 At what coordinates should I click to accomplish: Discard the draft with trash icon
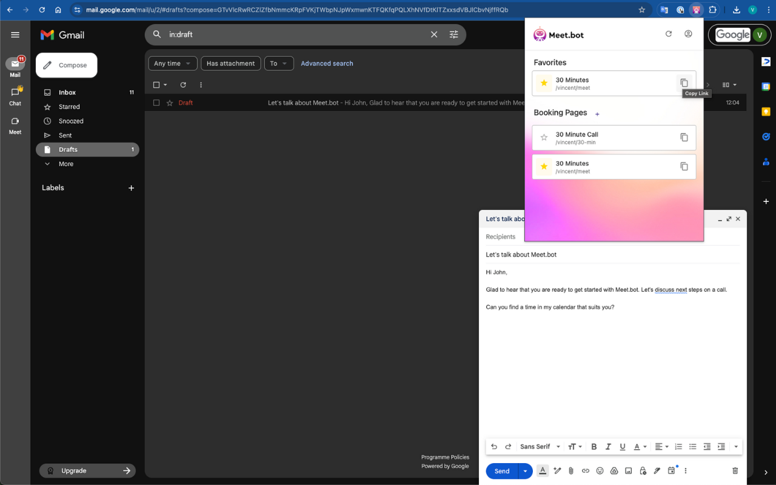pos(735,470)
